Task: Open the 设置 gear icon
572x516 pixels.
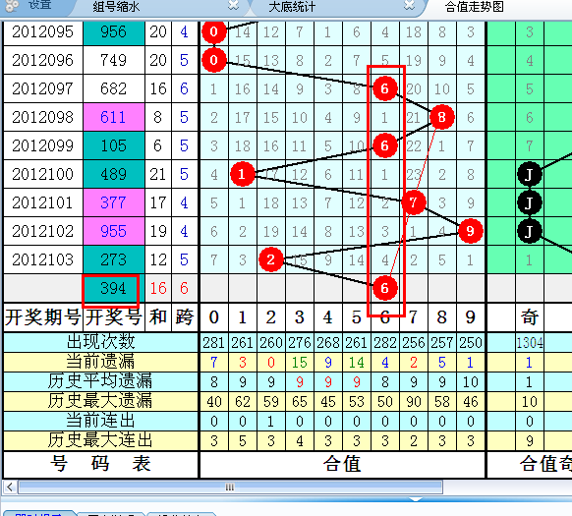Action: pyautogui.click(x=12, y=5)
